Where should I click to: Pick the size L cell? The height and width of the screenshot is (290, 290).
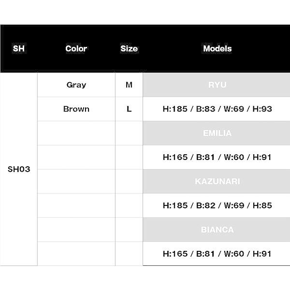coord(129,109)
